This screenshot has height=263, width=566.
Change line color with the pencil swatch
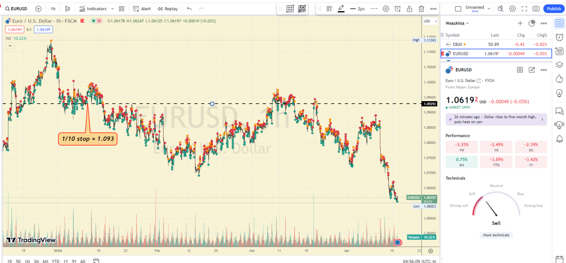pos(341,9)
